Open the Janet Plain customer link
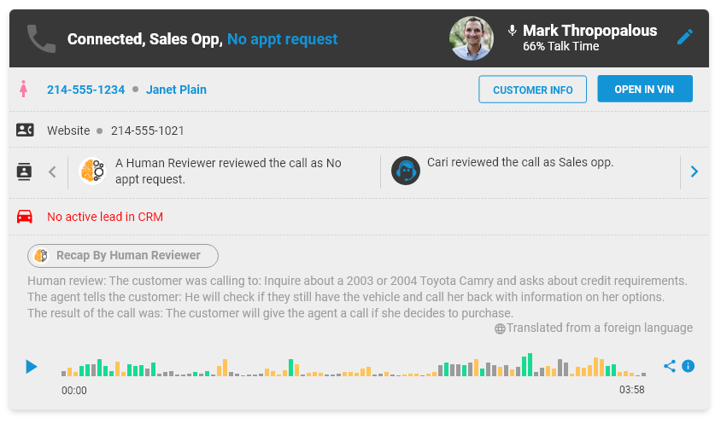721x424 pixels. coord(176,90)
